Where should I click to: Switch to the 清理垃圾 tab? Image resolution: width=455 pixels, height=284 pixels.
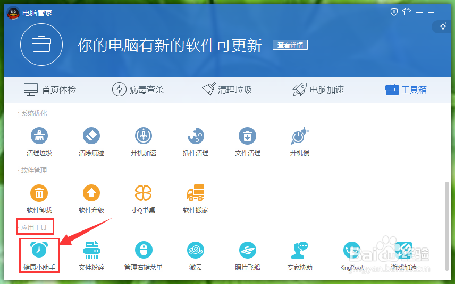coord(227,90)
